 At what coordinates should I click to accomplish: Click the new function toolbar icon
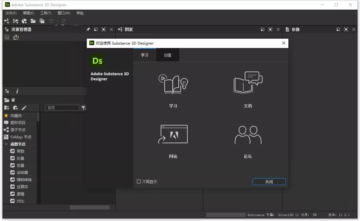coord(24,21)
